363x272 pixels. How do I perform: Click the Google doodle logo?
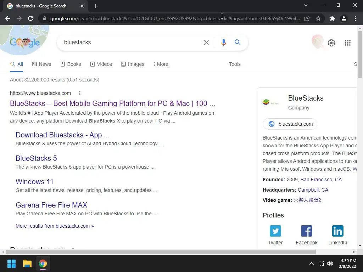tap(24, 42)
